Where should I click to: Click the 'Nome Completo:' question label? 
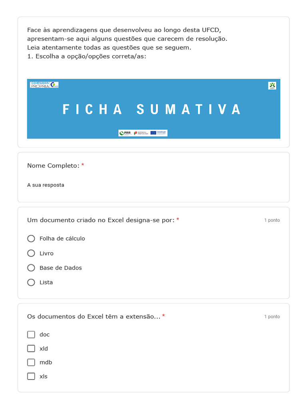pos(53,165)
